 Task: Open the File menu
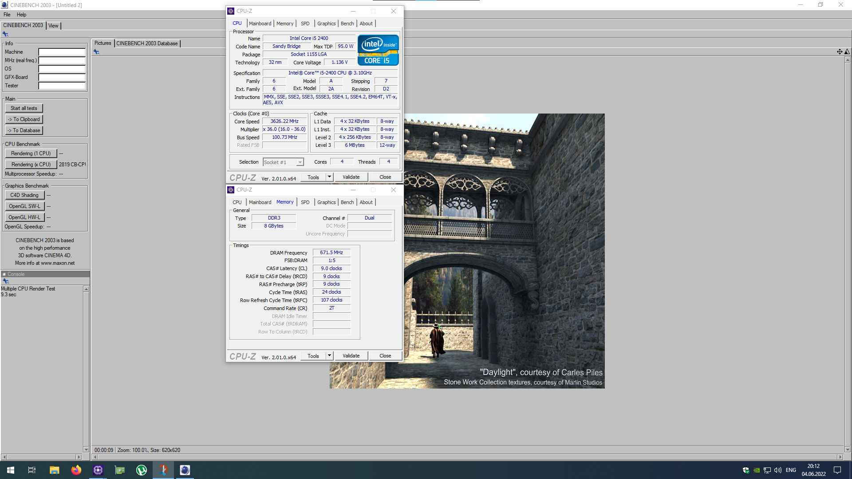(x=7, y=15)
